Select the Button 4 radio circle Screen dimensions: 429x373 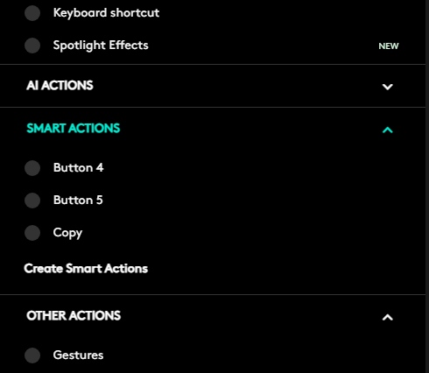tap(32, 168)
